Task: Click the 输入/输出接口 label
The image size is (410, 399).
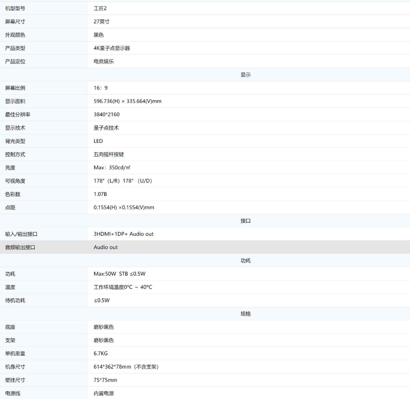Action: 21,234
